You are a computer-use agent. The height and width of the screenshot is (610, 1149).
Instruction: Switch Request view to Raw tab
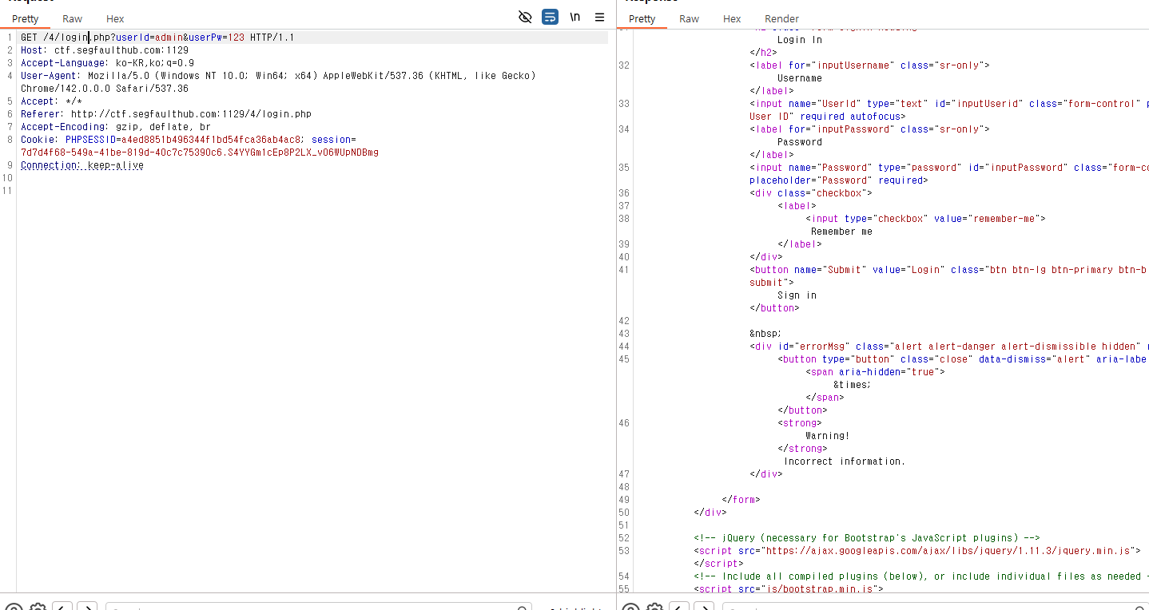point(72,18)
